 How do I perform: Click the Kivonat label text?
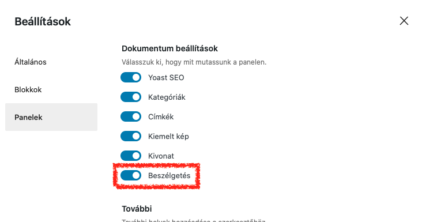click(x=161, y=156)
